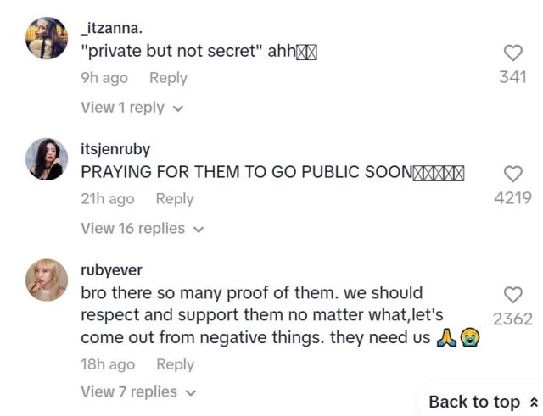Click the 341 like count
Screen dimensions: 543x416
point(512,77)
